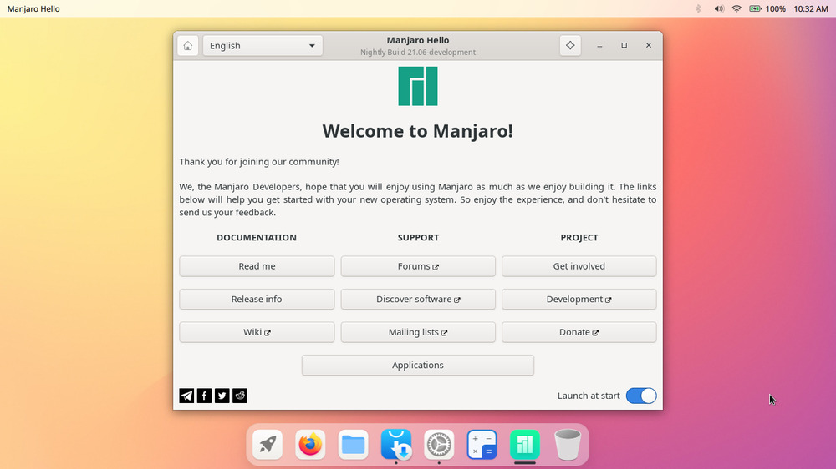
Task: Click the DOCUMENTATION column heading
Action: coord(257,238)
